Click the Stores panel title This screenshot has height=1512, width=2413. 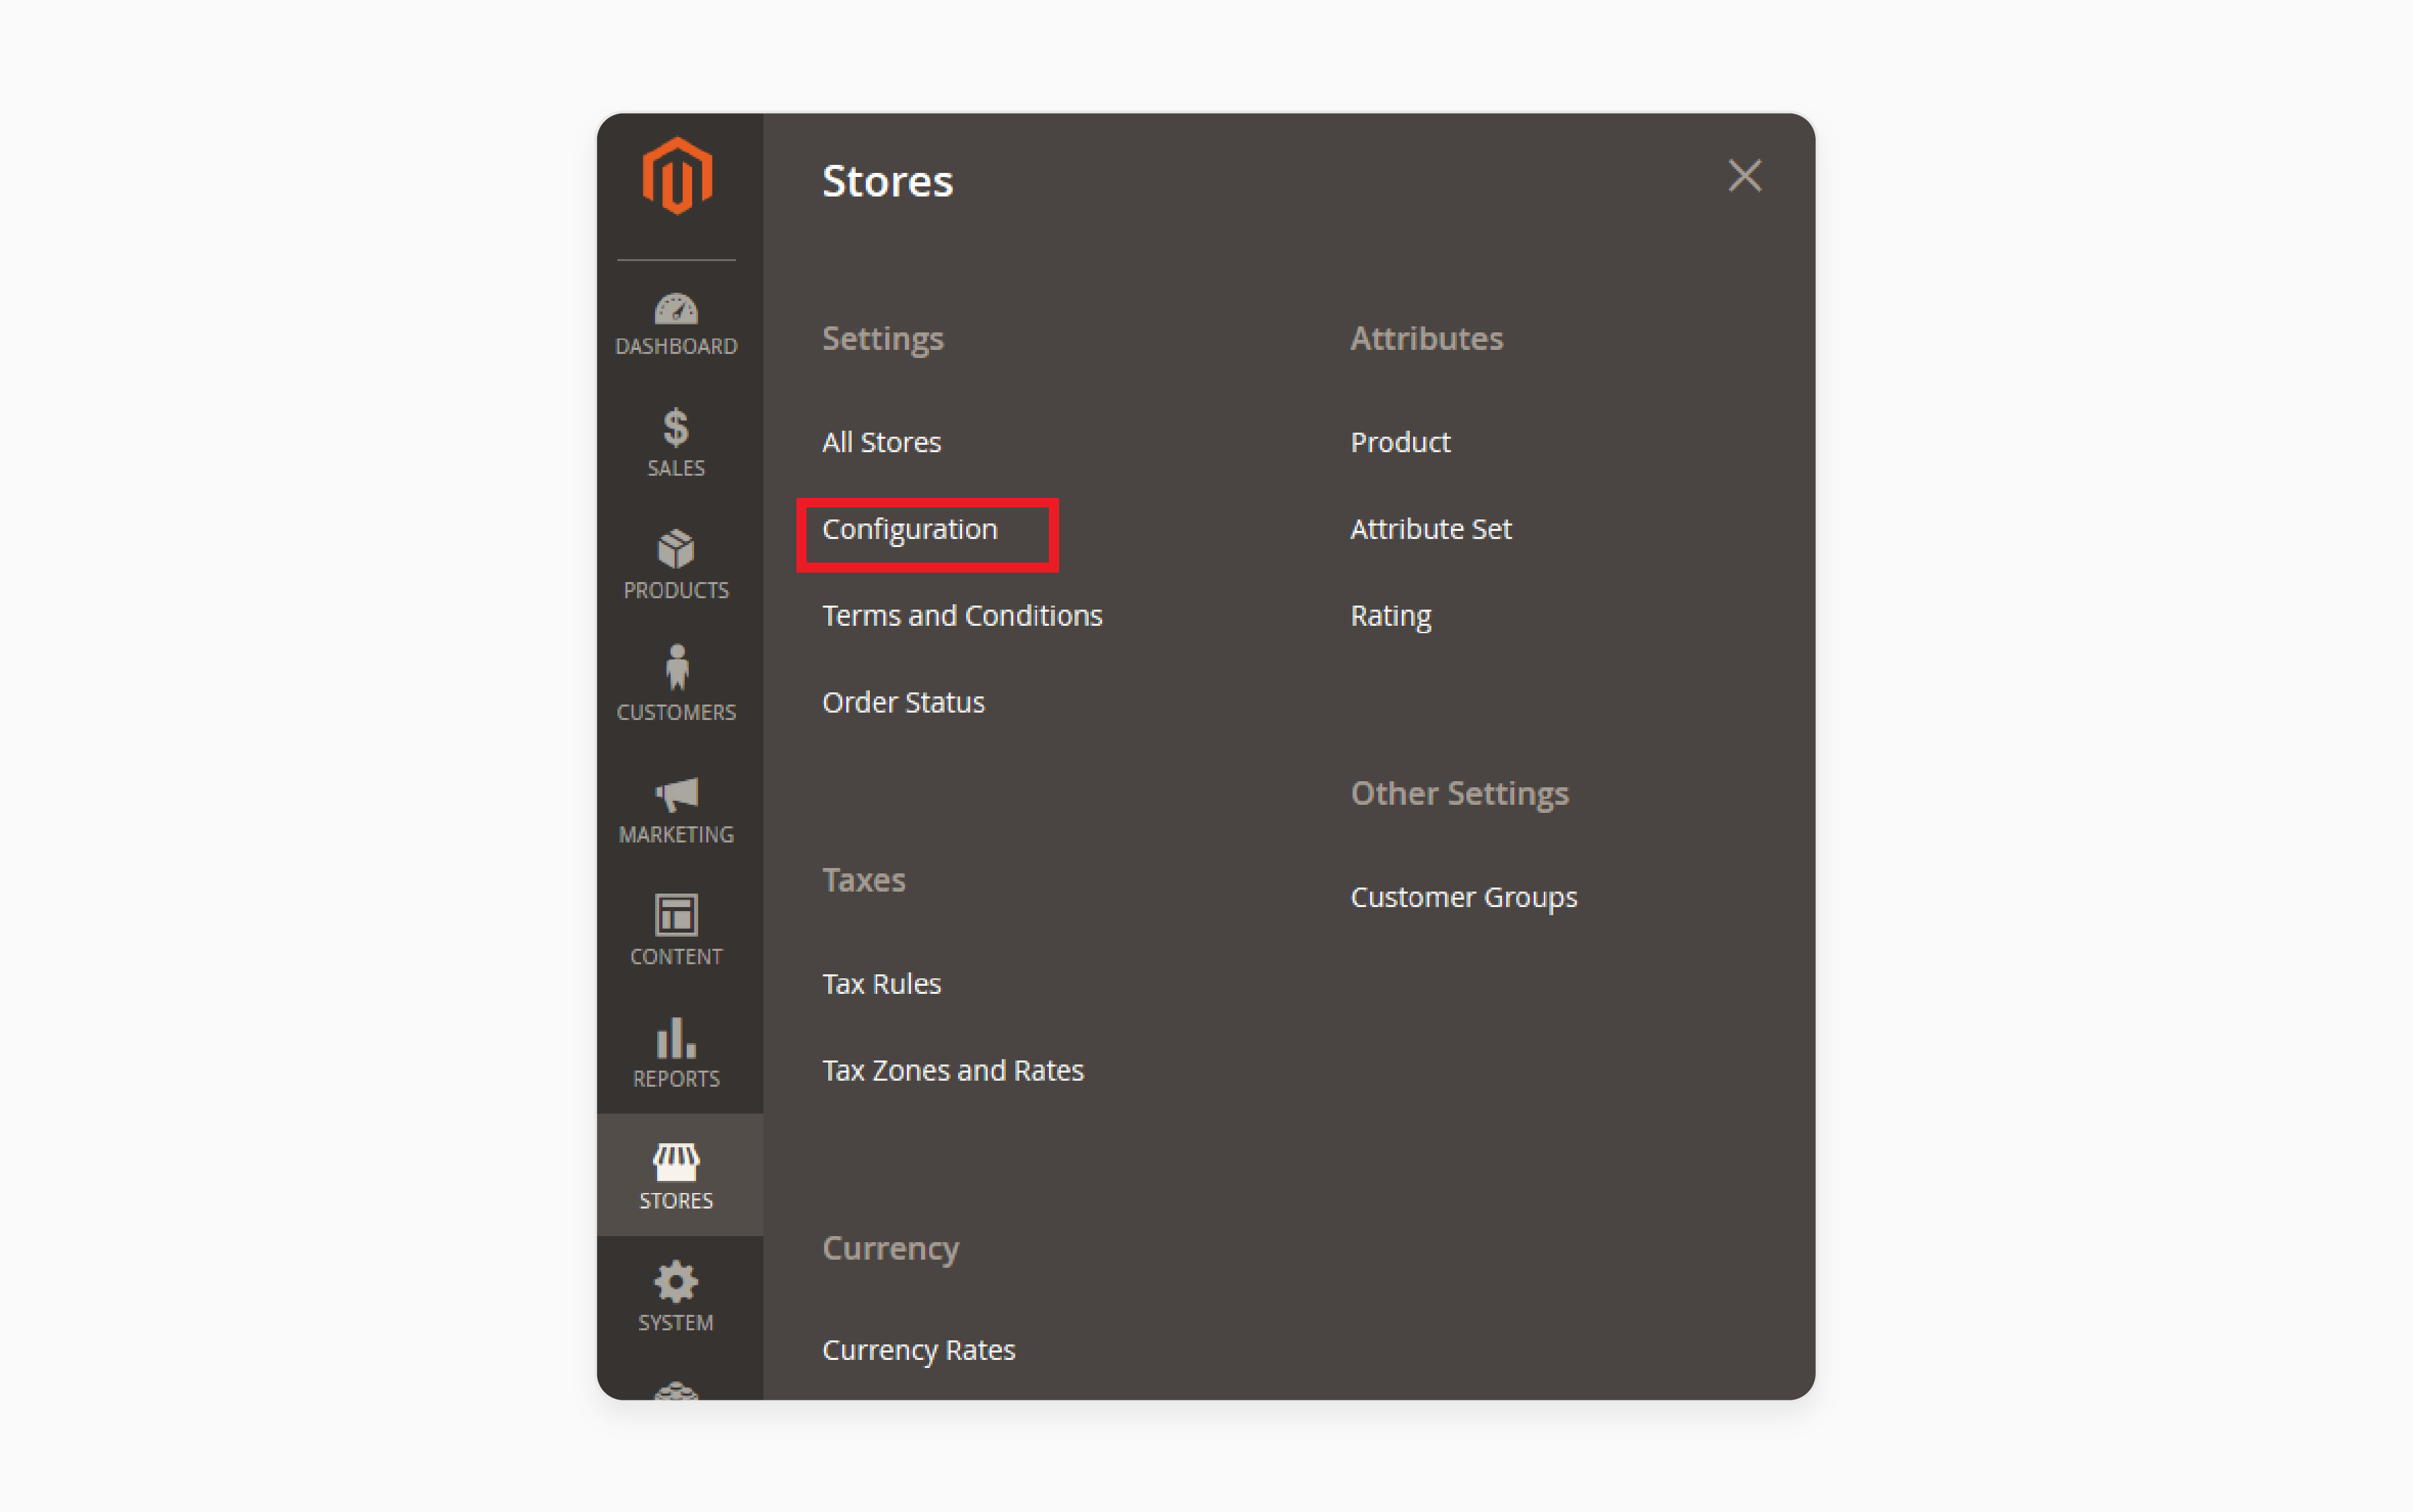[x=887, y=181]
